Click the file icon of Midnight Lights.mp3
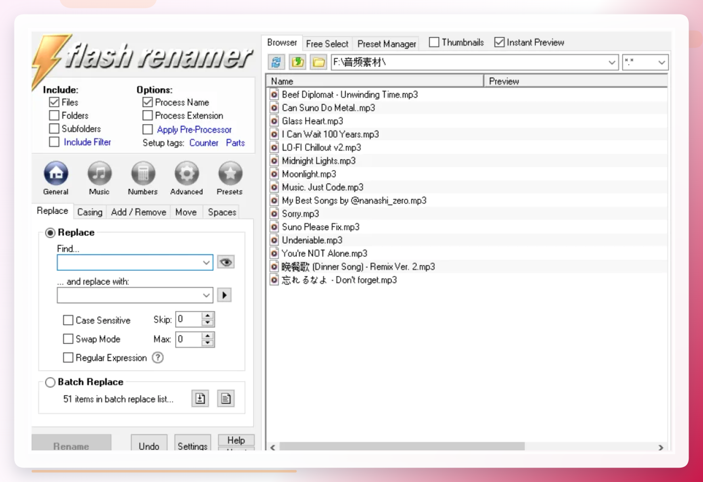 274,161
